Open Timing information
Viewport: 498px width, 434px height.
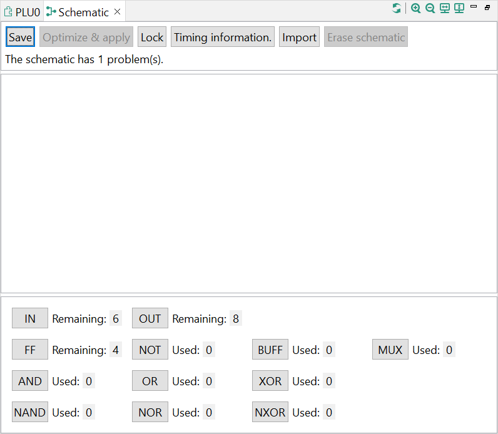pyautogui.click(x=223, y=37)
